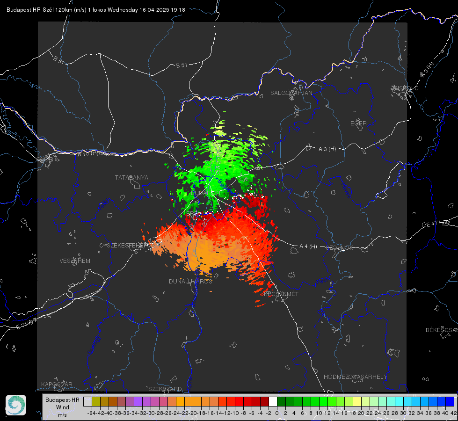Click the blue 'Somogy' county label
458x421 pixels.
pos(94,345)
